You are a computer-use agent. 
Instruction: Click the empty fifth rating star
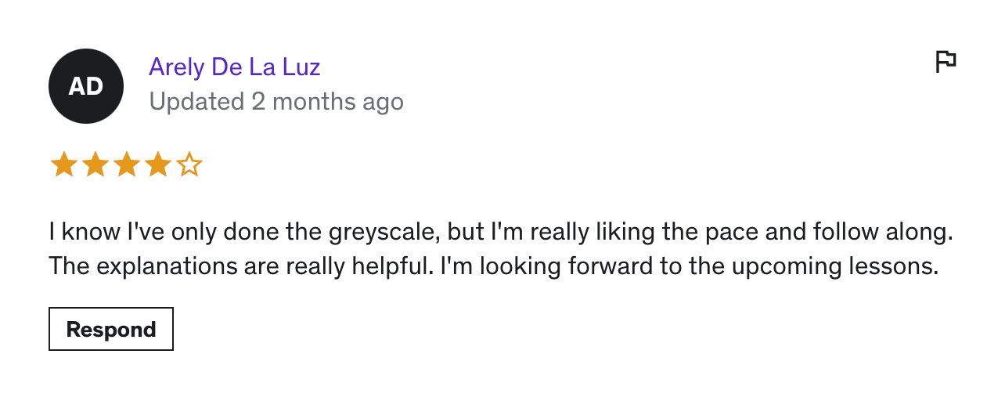pos(189,165)
